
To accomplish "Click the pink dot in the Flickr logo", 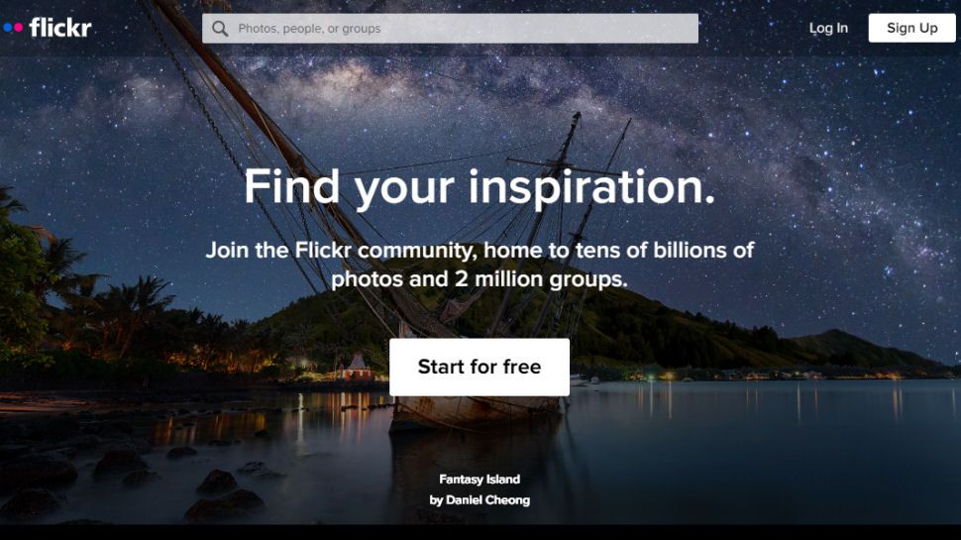I will coord(18,28).
